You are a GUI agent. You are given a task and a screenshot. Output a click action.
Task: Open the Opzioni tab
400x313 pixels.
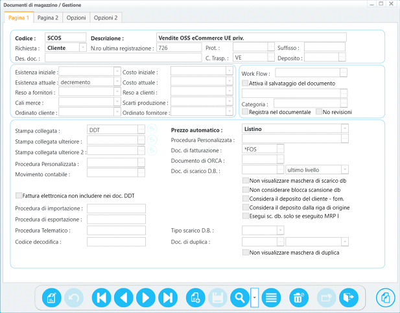pos(76,17)
